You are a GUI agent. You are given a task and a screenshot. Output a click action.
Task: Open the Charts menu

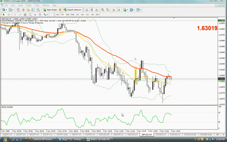coord(29,5)
